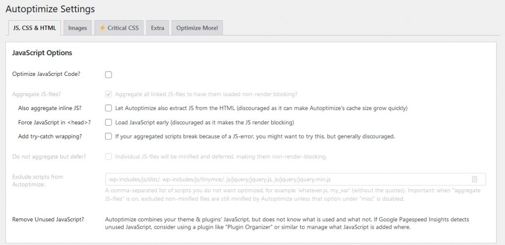Enable Force JavaScript in head checkbox

(x=108, y=122)
